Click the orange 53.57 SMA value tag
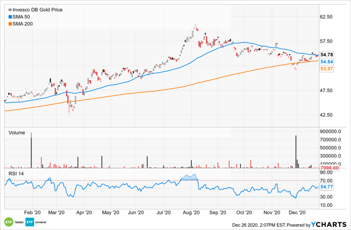This screenshot has height=230, width=351. click(326, 69)
